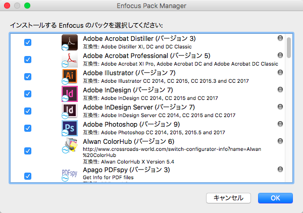Click the Adobe Acrobat Distiller pack icon
This screenshot has width=303, height=213.
pyautogui.click(x=70, y=42)
